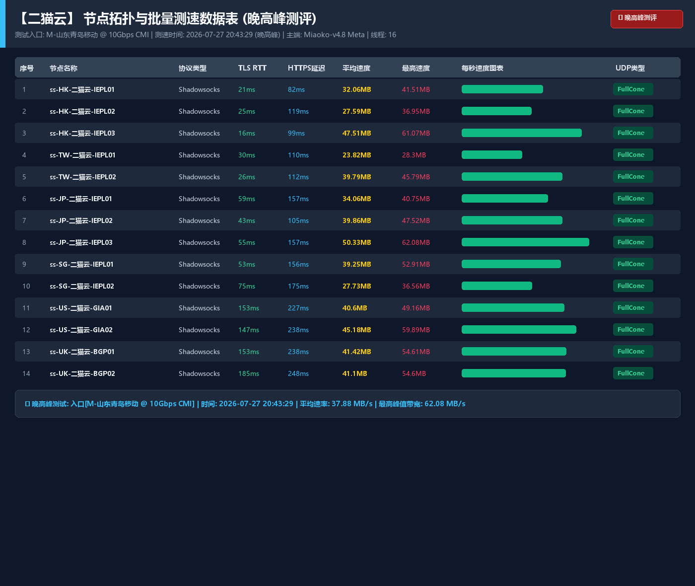Click the HTTPS延迟 column header
Viewport: 695px width, 586px height.
pyautogui.click(x=306, y=68)
